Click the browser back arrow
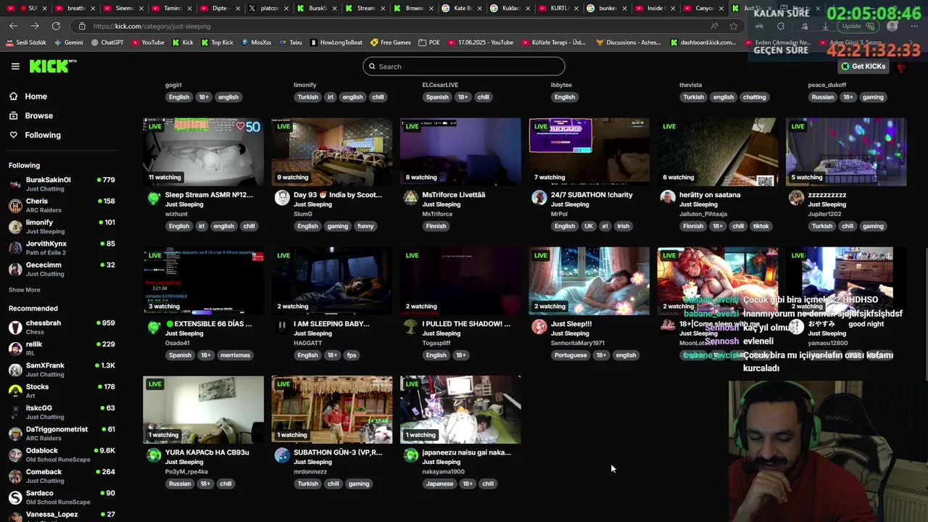 click(14, 26)
